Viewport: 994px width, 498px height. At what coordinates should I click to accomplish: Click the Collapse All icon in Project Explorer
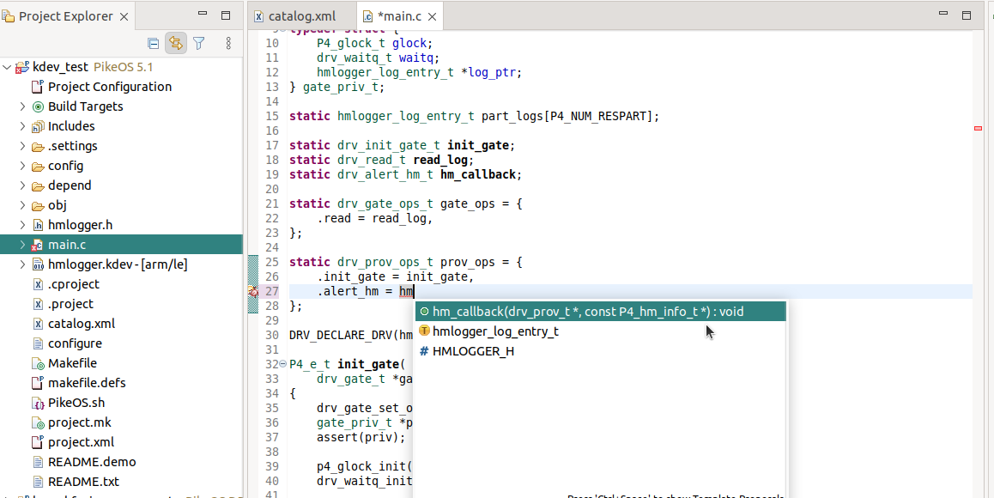click(x=154, y=43)
